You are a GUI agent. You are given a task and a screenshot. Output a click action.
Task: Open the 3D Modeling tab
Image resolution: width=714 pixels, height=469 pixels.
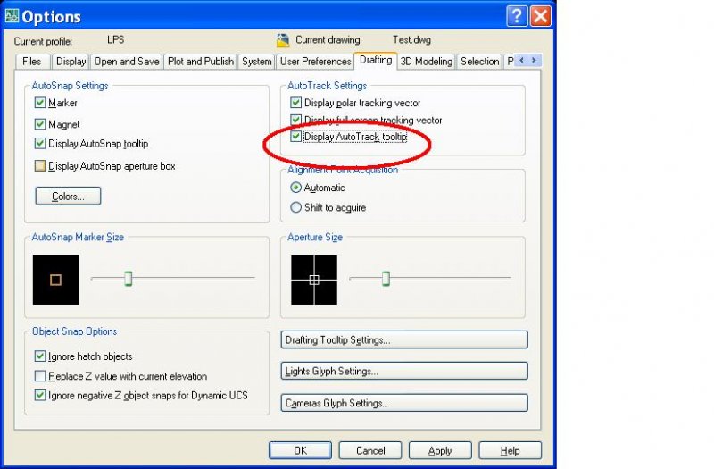[427, 61]
